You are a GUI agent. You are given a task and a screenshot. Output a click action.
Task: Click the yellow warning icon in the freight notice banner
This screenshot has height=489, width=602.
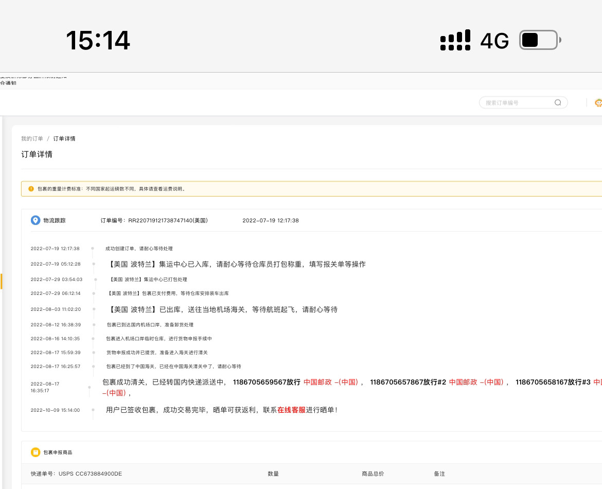click(30, 189)
